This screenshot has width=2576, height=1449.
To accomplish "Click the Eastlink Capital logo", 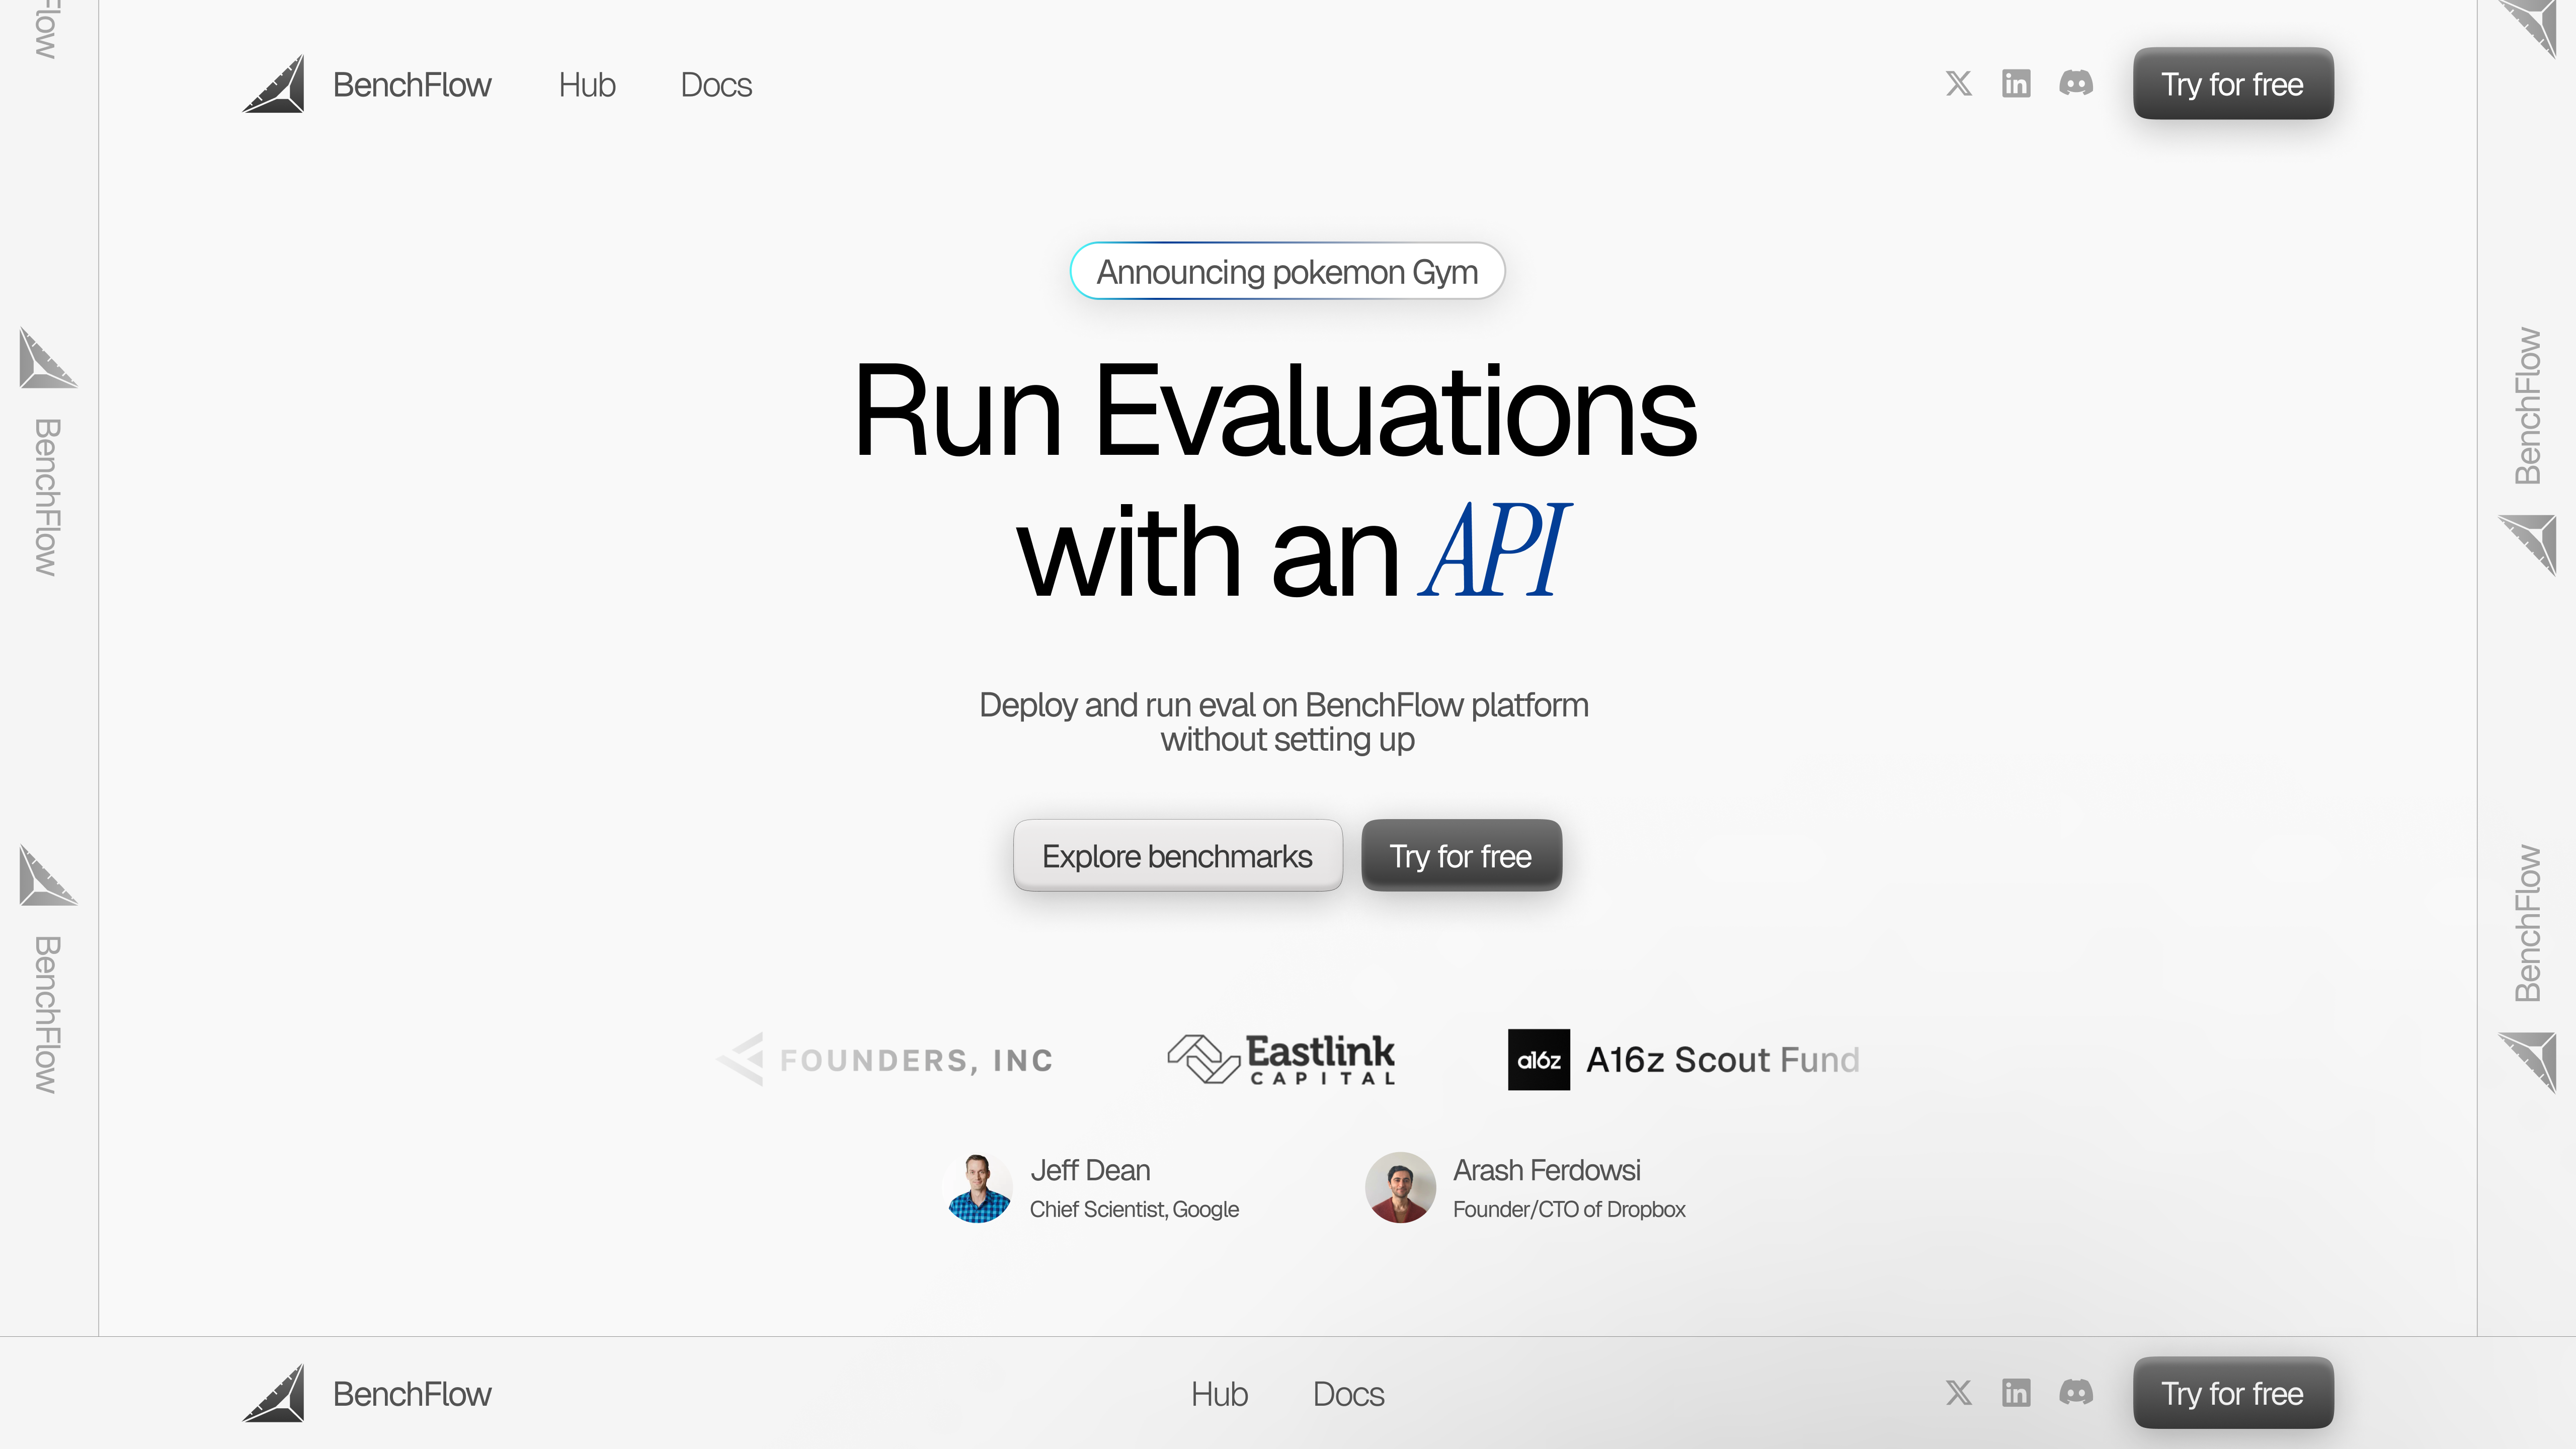I will (x=1281, y=1059).
